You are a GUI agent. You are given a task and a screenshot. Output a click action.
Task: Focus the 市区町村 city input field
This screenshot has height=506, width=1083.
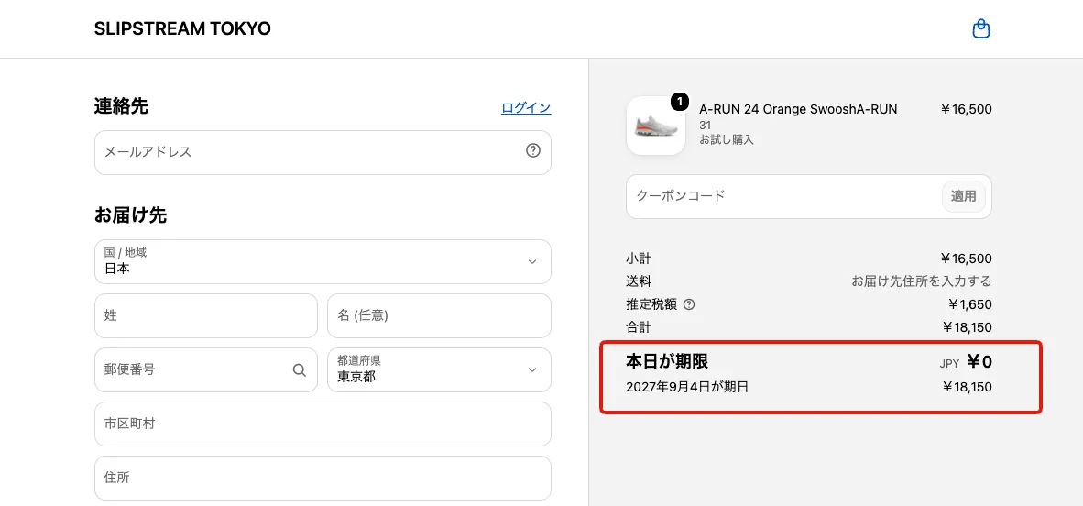coord(323,423)
